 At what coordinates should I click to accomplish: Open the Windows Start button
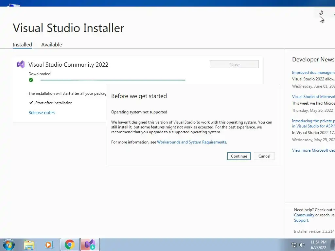click(x=9, y=244)
